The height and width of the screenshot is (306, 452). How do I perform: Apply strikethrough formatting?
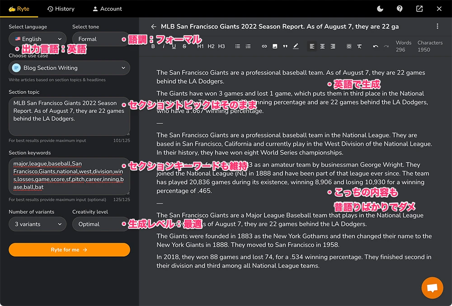[184, 47]
